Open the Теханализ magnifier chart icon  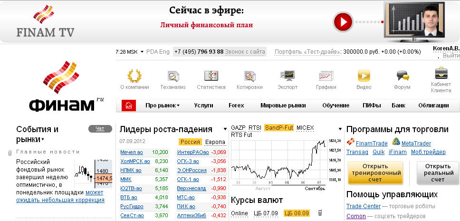[x=173, y=76]
